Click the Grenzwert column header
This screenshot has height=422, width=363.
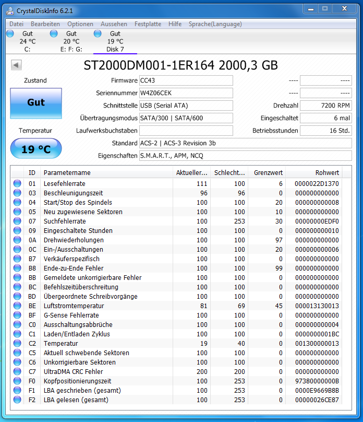[267, 173]
